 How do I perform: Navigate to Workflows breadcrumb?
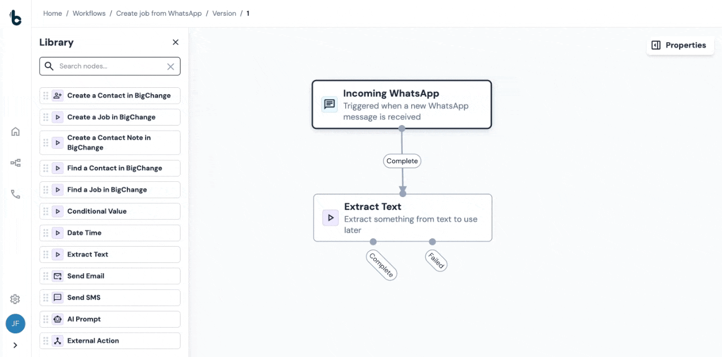click(x=89, y=14)
